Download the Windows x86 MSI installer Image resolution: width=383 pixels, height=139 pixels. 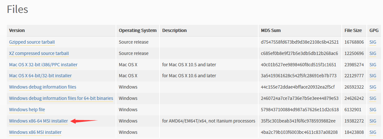35,132
